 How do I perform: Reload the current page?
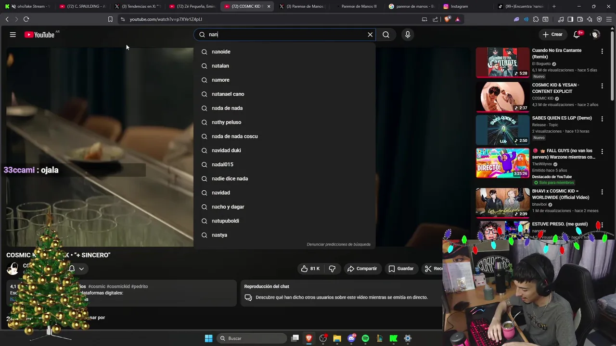coord(26,19)
